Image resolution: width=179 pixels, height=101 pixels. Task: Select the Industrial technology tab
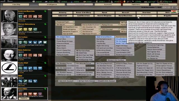(x=62, y=16)
